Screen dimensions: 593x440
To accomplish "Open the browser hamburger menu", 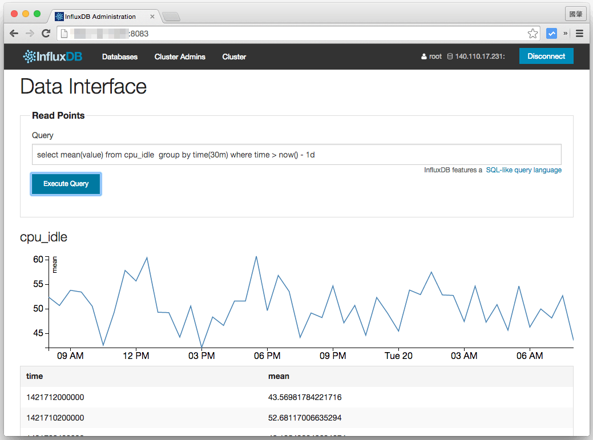I will [x=578, y=33].
